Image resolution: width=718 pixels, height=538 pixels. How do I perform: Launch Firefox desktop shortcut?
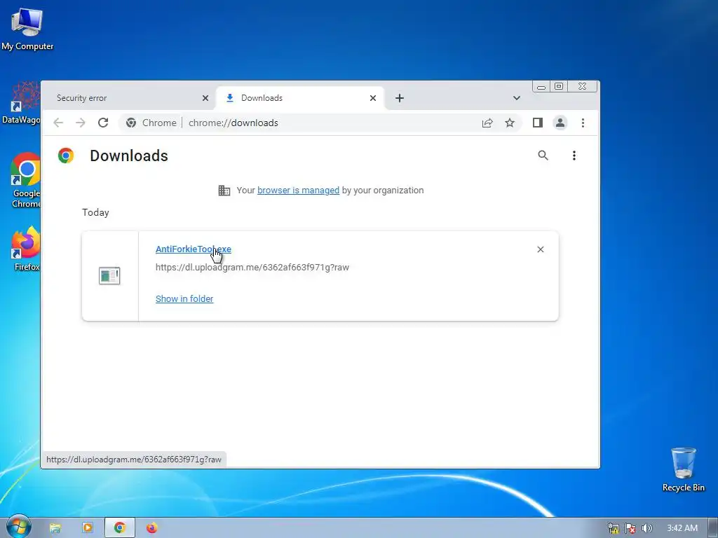[x=26, y=249]
